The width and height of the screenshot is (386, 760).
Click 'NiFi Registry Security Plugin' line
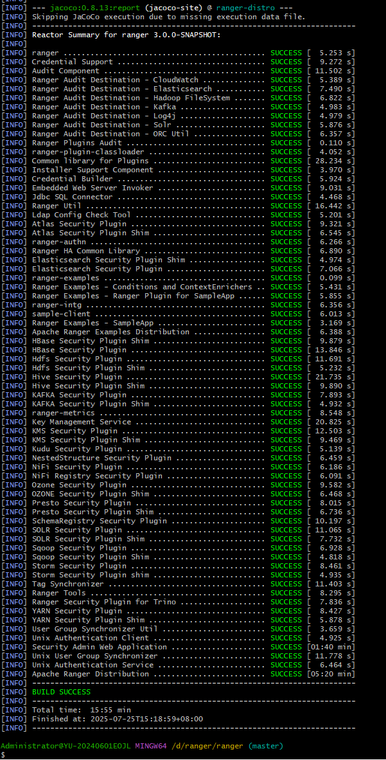179,476
